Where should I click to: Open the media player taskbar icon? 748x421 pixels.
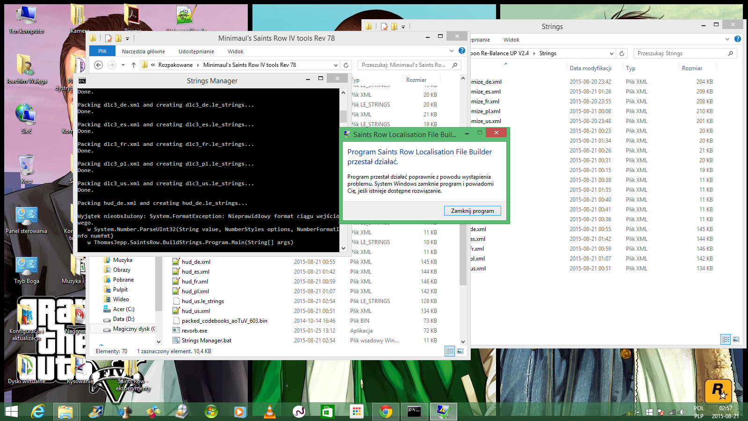(x=240, y=412)
